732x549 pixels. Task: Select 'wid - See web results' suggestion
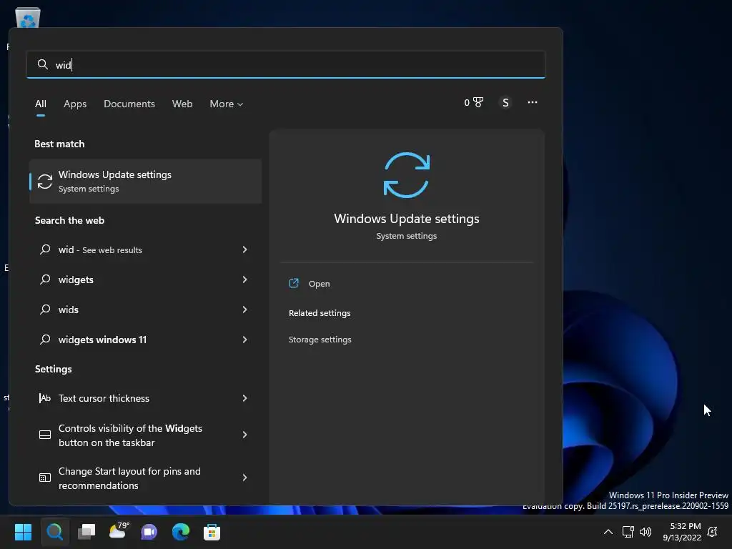coord(145,249)
